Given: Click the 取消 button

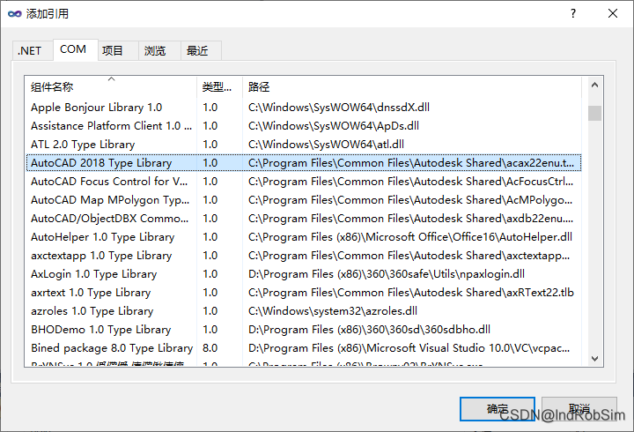Looking at the screenshot, I should point(579,409).
